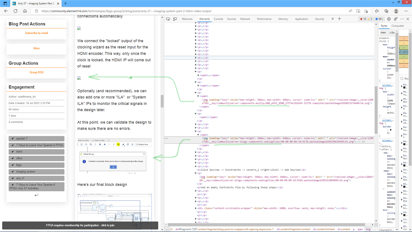Show more DevTools tabs chevron
The height and width of the screenshot is (232, 412).
point(332,19)
